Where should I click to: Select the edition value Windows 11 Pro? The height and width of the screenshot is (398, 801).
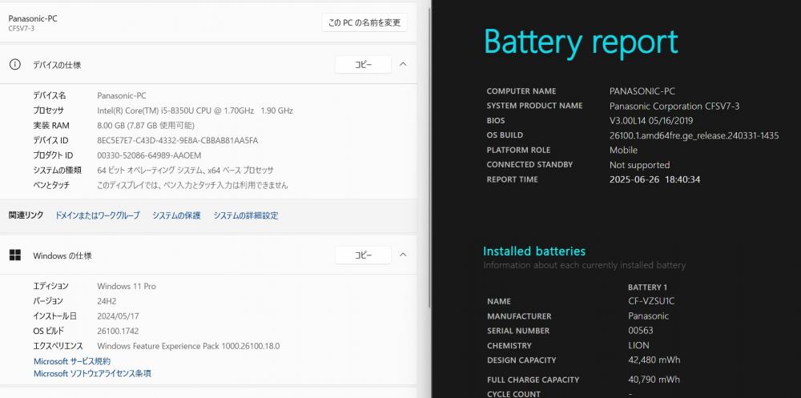point(127,286)
